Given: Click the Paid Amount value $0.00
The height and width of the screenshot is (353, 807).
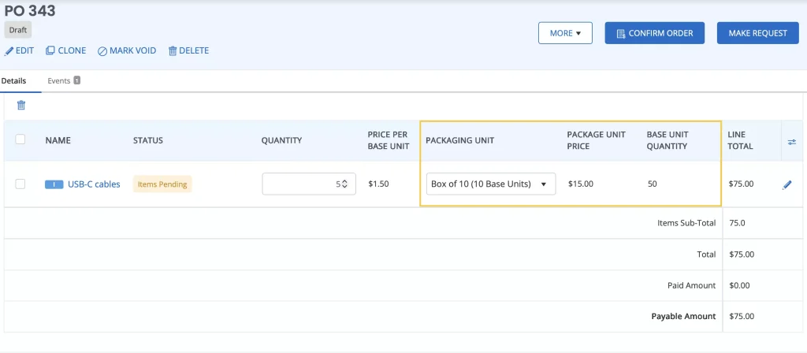Looking at the screenshot, I should click(739, 285).
